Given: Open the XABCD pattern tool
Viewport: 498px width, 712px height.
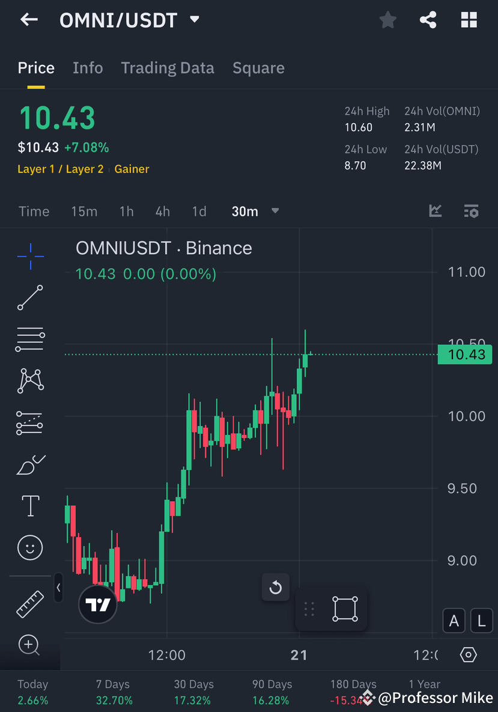Looking at the screenshot, I should point(30,380).
